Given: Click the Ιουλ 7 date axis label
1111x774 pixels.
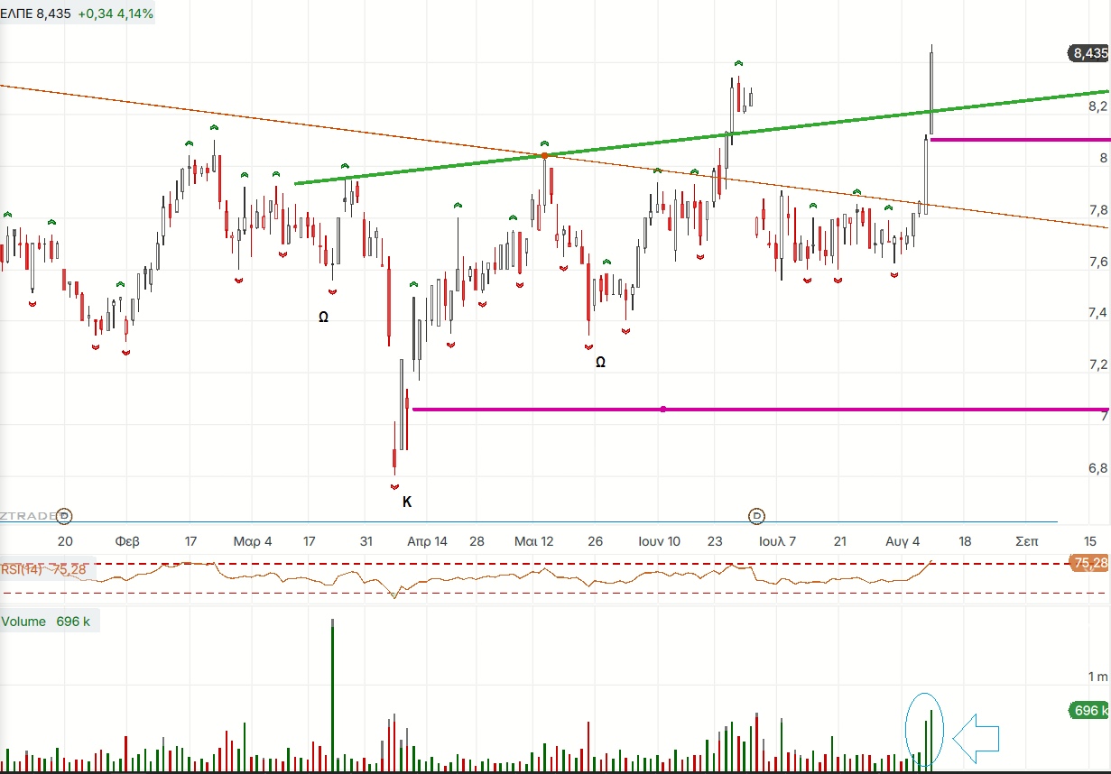Looking at the screenshot, I should pos(777,541).
